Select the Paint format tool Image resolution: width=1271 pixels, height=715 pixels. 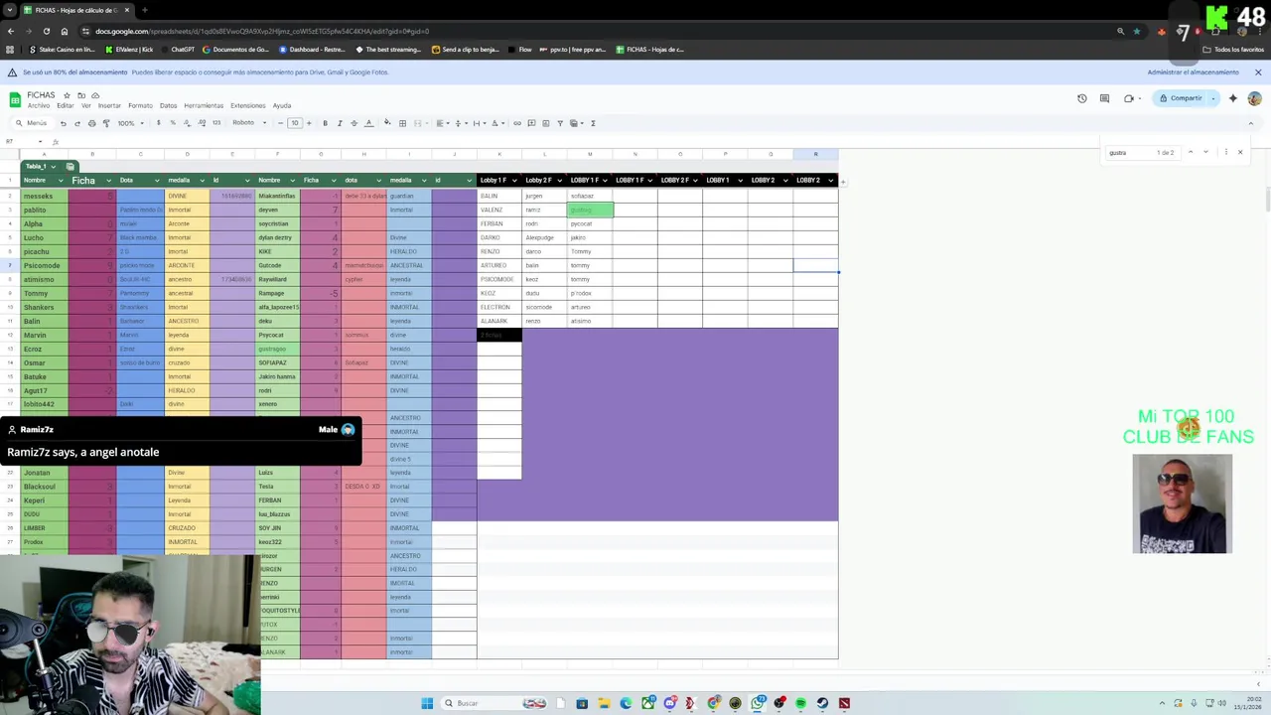pyautogui.click(x=106, y=123)
